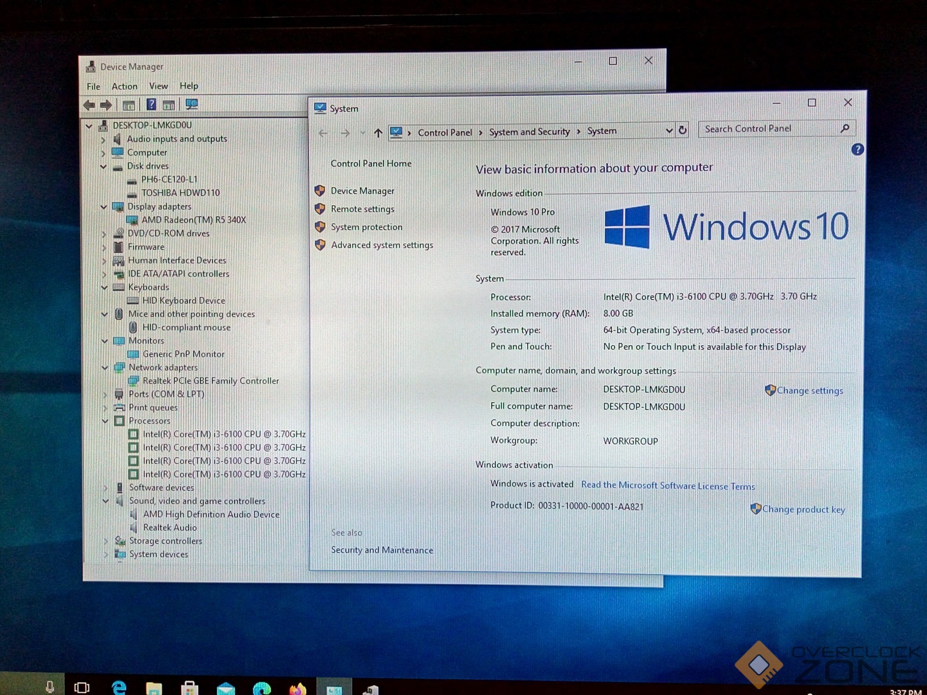Click the search magnifier in Control Panel search
927x695 pixels.
click(845, 129)
